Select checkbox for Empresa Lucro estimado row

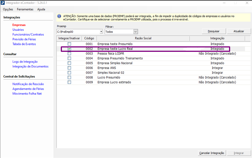point(69,82)
